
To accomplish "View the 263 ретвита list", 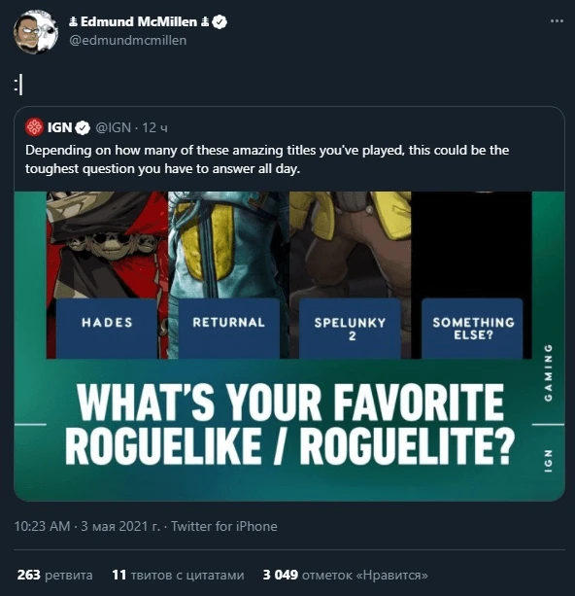I will point(54,575).
